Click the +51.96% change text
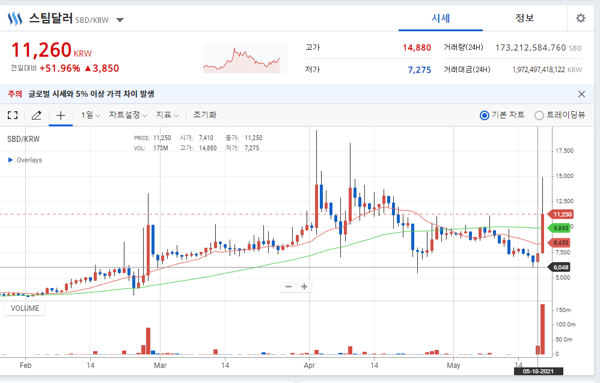This screenshot has width=600, height=383. click(60, 69)
